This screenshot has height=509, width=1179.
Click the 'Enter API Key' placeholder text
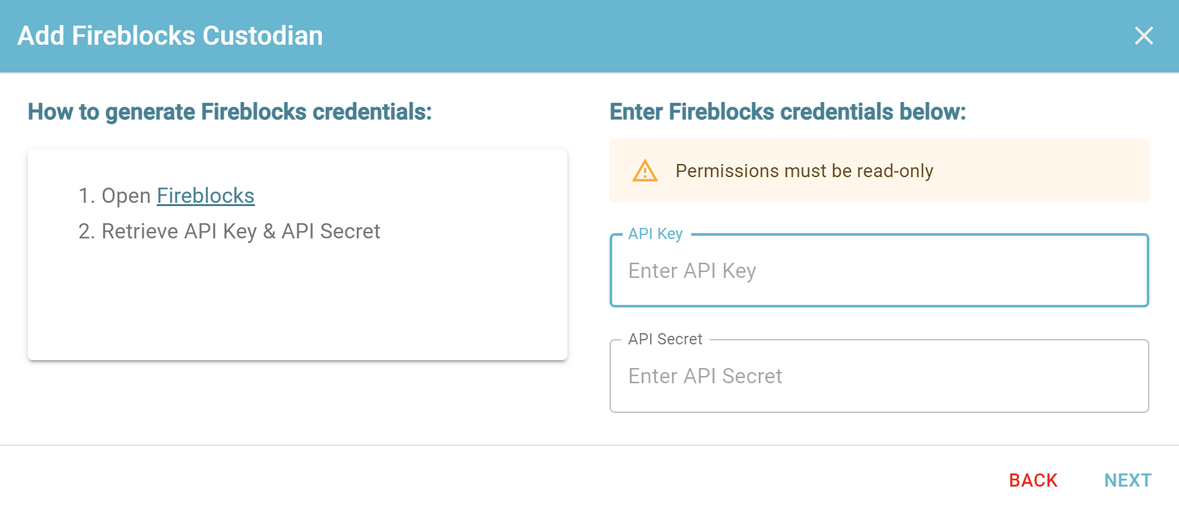692,271
